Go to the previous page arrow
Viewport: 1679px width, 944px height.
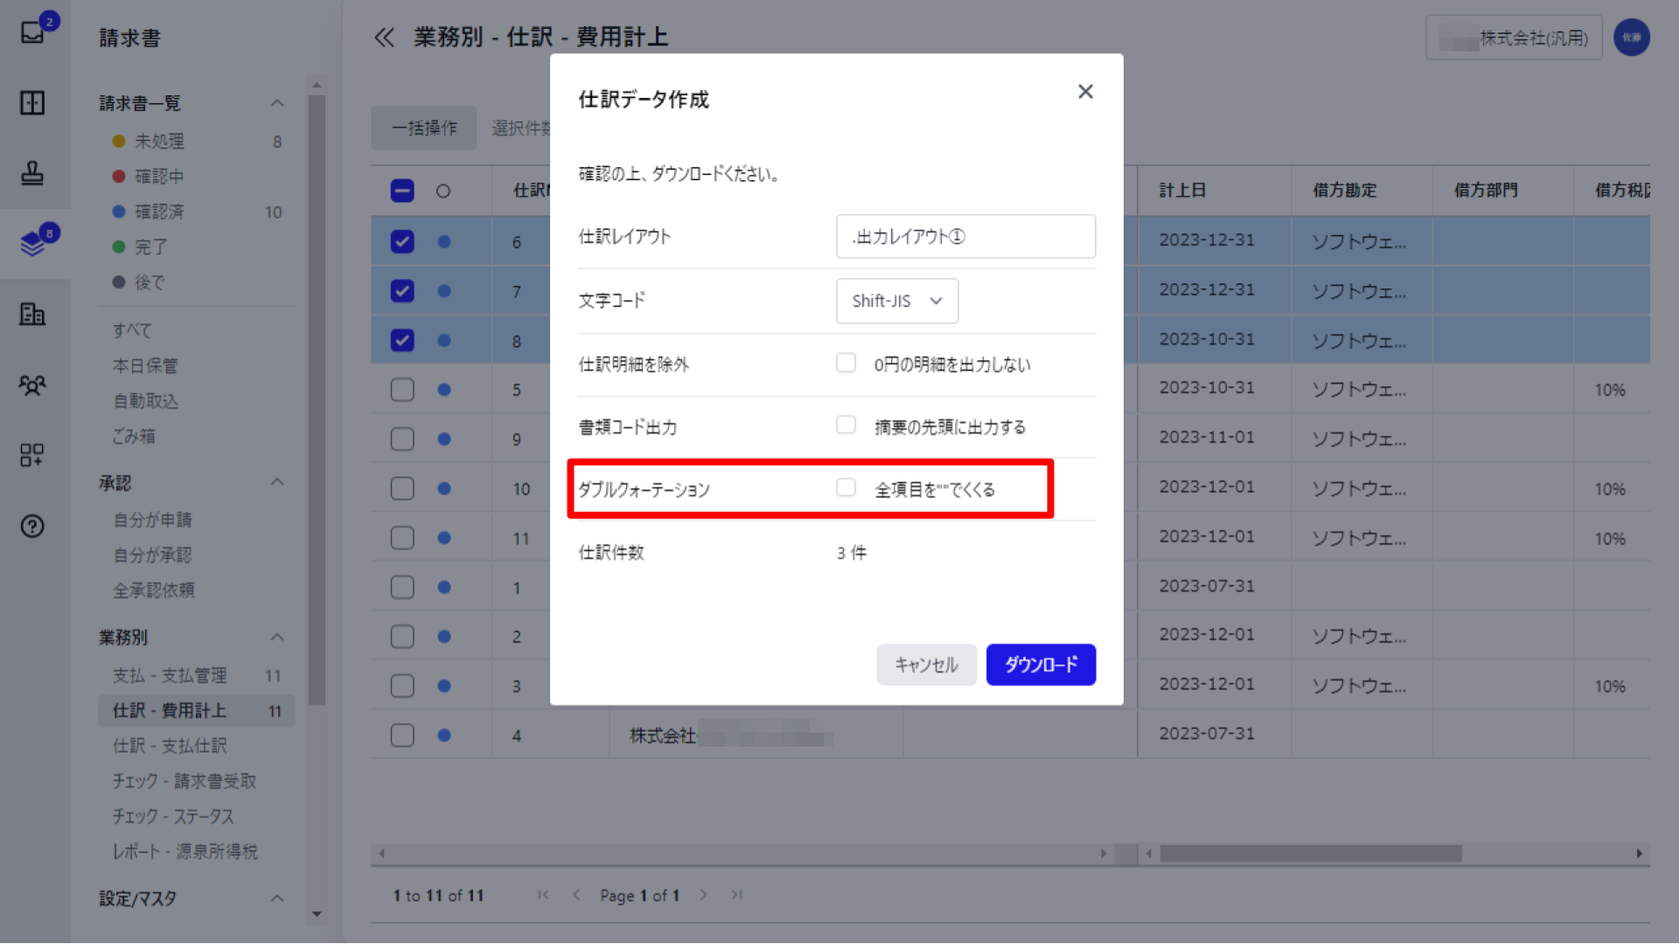coord(576,895)
